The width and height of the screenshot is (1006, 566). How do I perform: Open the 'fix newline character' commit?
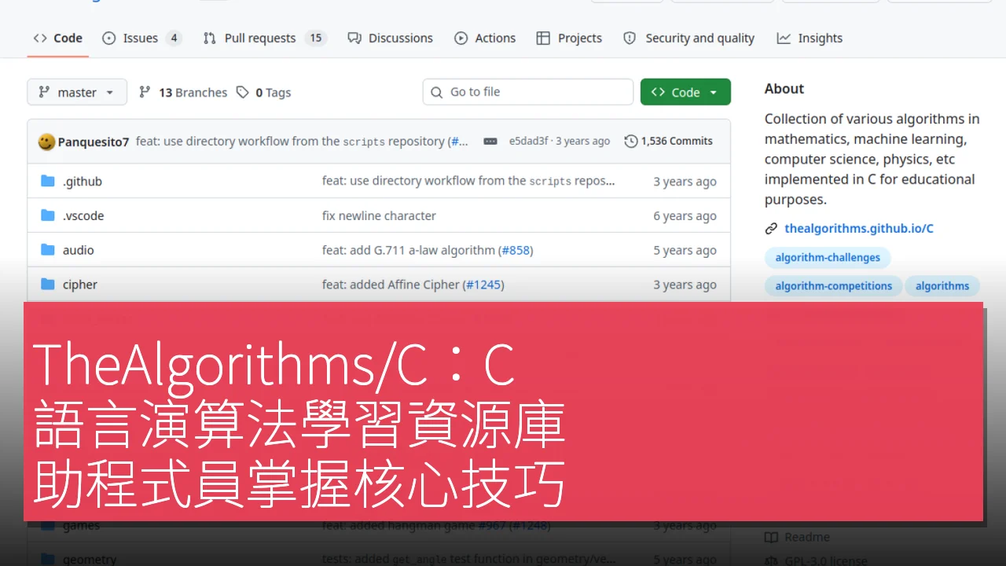(x=379, y=216)
